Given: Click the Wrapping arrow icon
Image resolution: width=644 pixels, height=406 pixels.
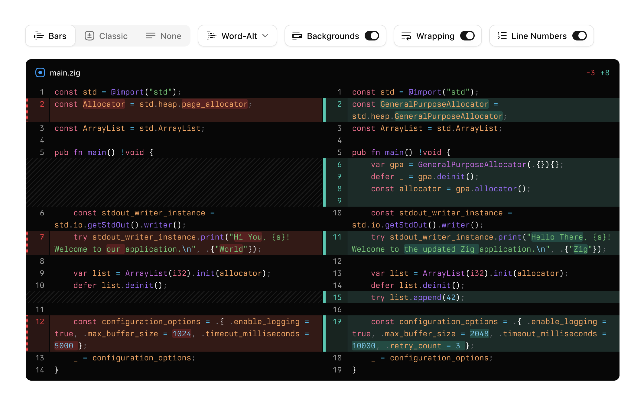Looking at the screenshot, I should [x=406, y=36].
